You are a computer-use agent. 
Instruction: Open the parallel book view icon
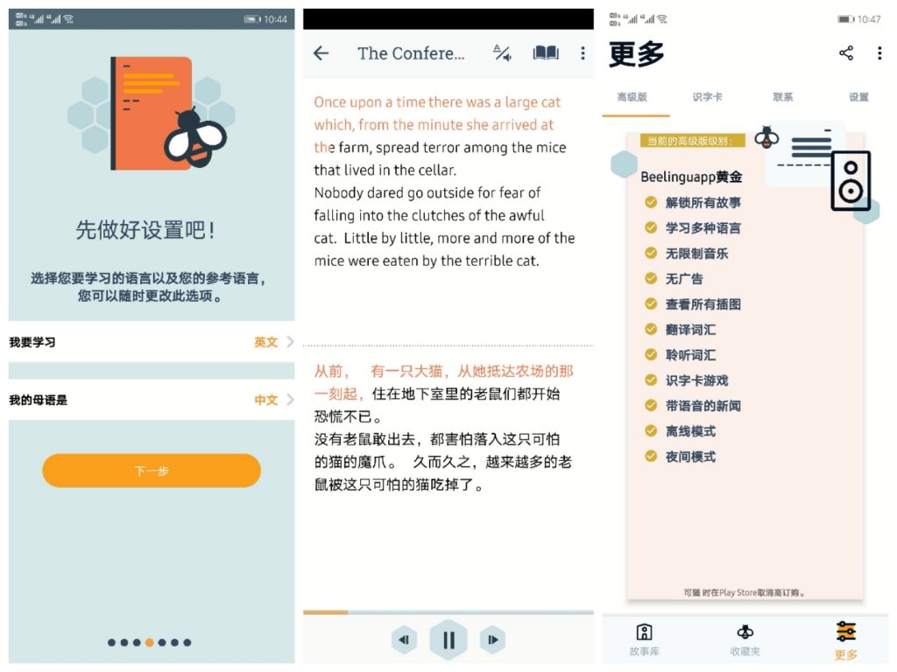point(545,53)
